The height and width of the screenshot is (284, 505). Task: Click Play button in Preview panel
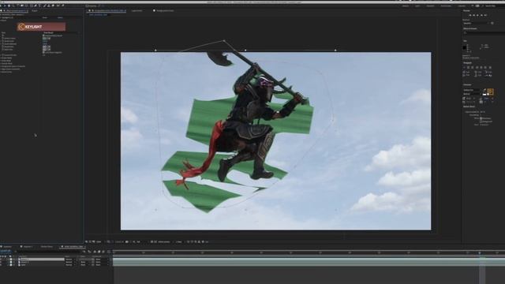[x=478, y=15]
